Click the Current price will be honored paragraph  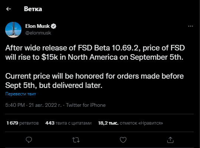pos(94,80)
